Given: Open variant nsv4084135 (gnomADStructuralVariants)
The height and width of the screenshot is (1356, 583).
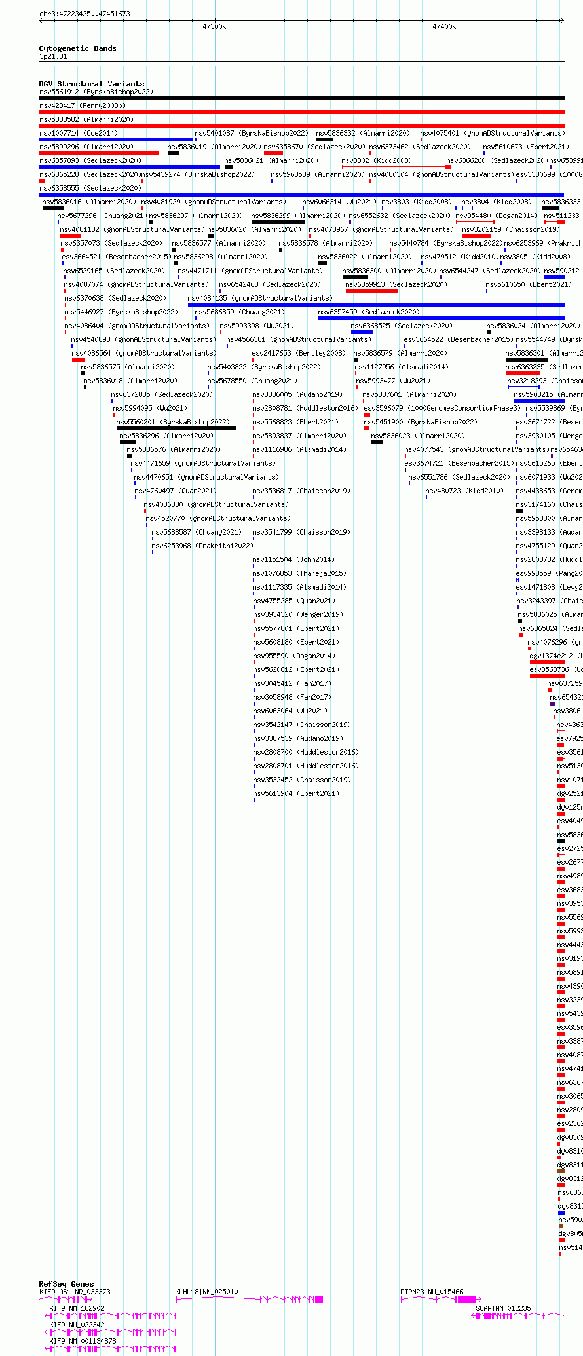Looking at the screenshot, I should pyautogui.click(x=260, y=298).
